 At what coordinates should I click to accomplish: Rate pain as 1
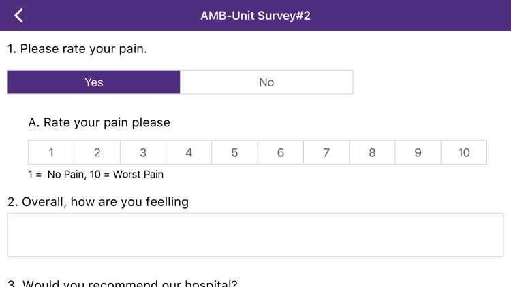pyautogui.click(x=51, y=152)
